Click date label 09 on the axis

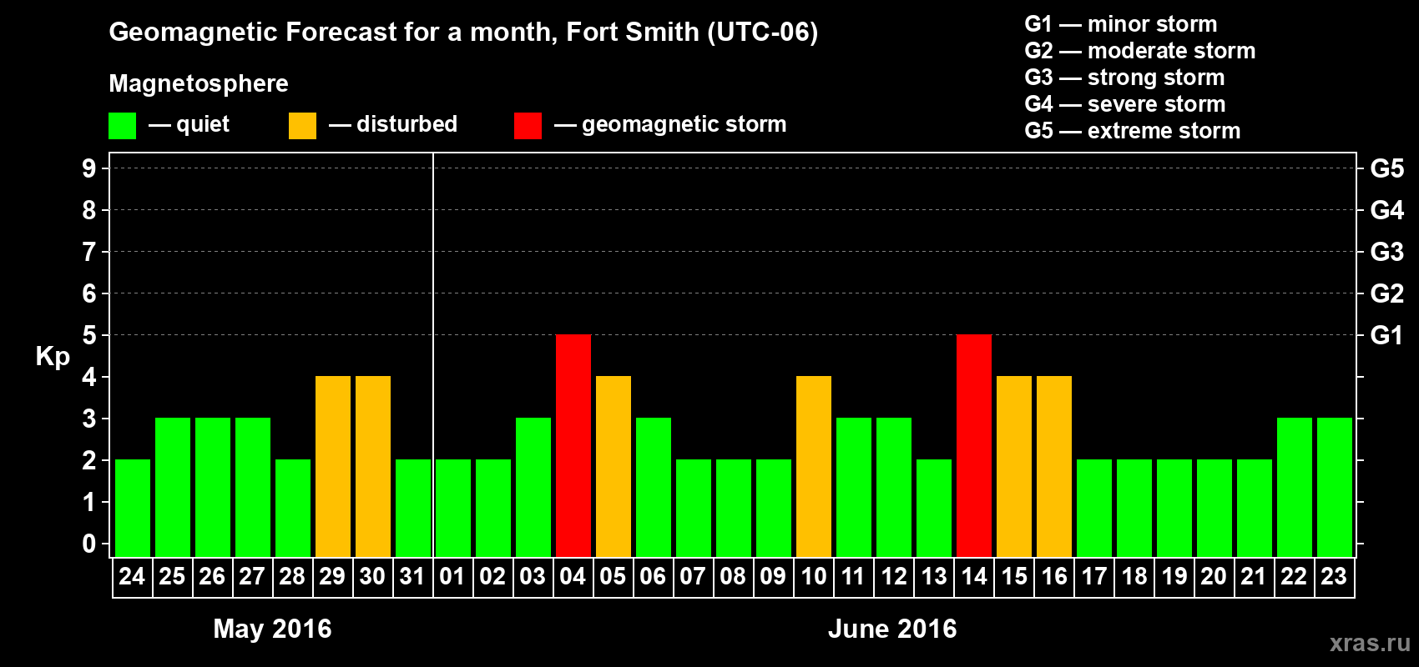[x=774, y=577]
